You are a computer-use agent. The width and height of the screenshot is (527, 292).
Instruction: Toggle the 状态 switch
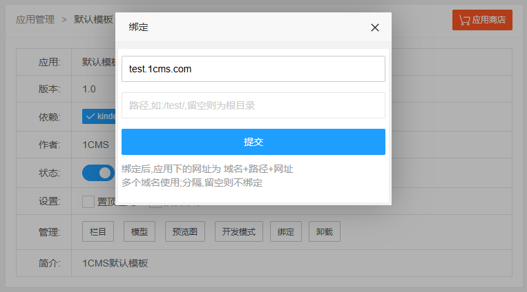98,173
